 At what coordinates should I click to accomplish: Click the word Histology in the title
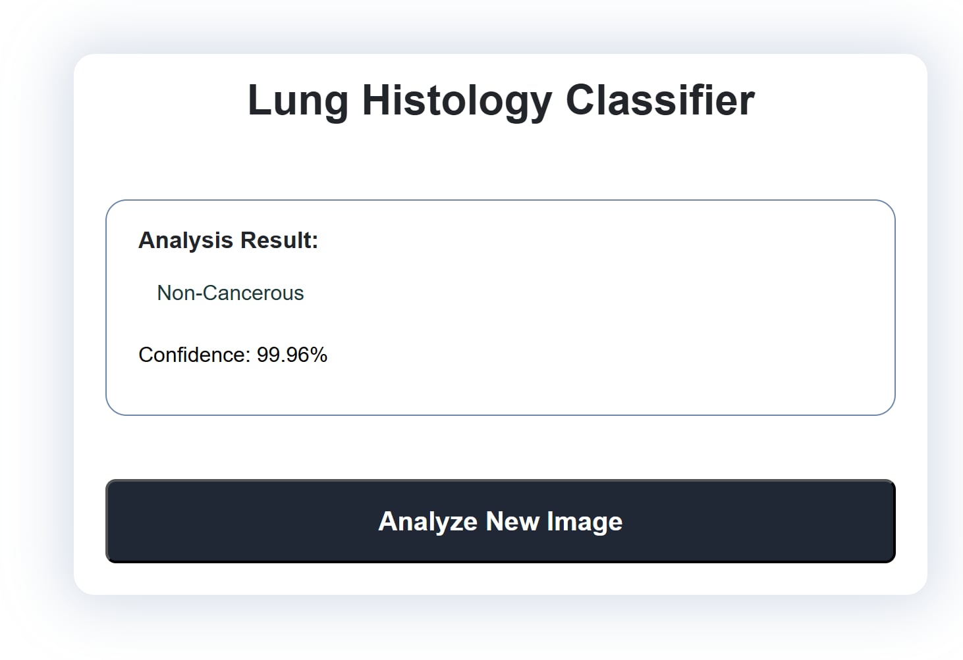pyautogui.click(x=457, y=101)
